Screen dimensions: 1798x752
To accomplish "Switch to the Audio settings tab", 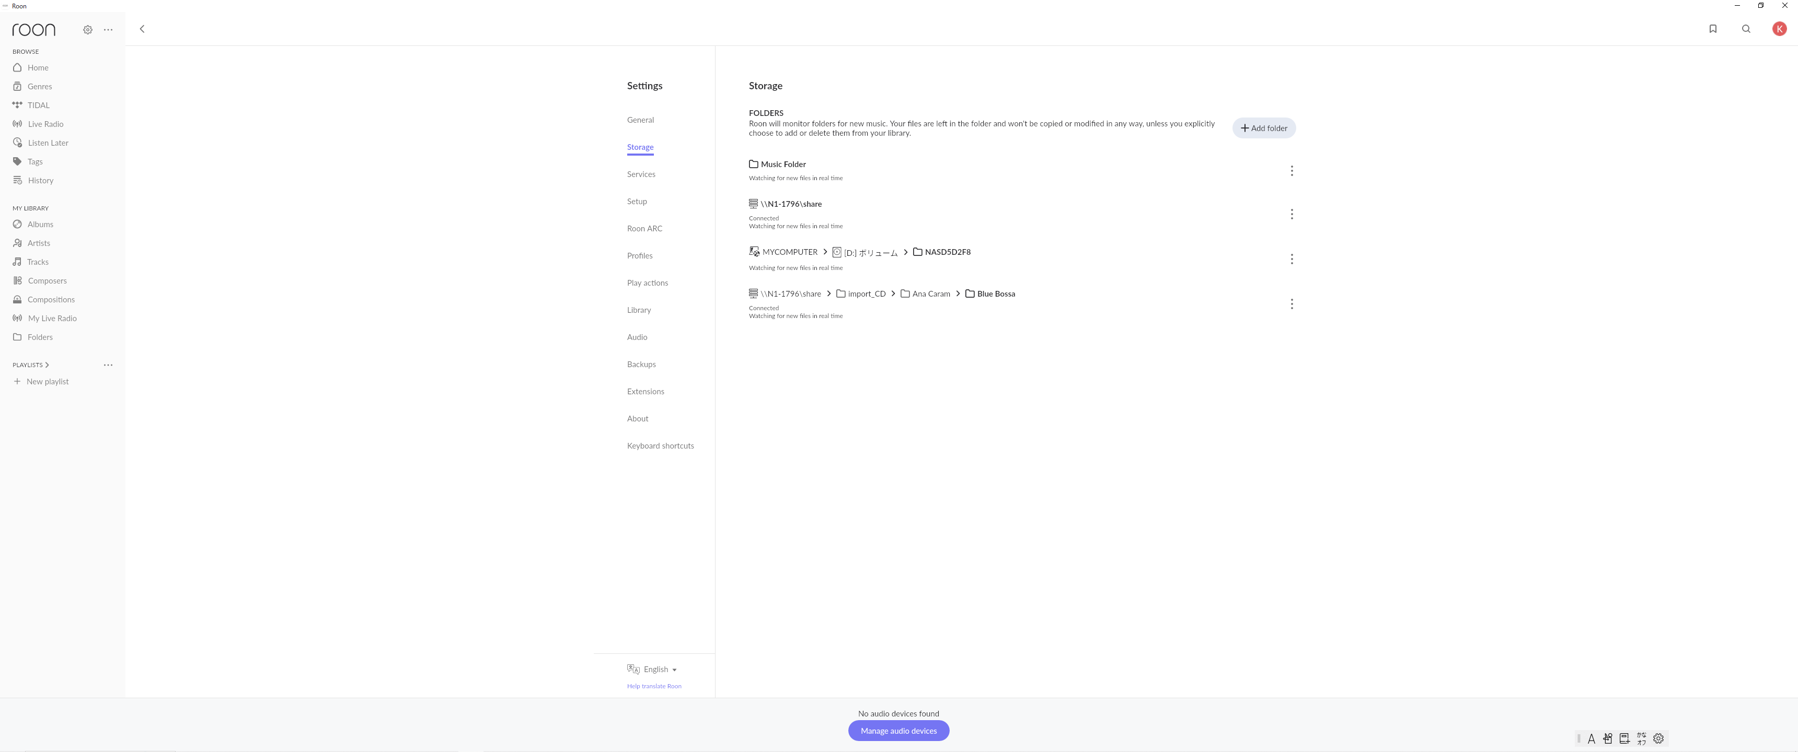I will coord(637,338).
